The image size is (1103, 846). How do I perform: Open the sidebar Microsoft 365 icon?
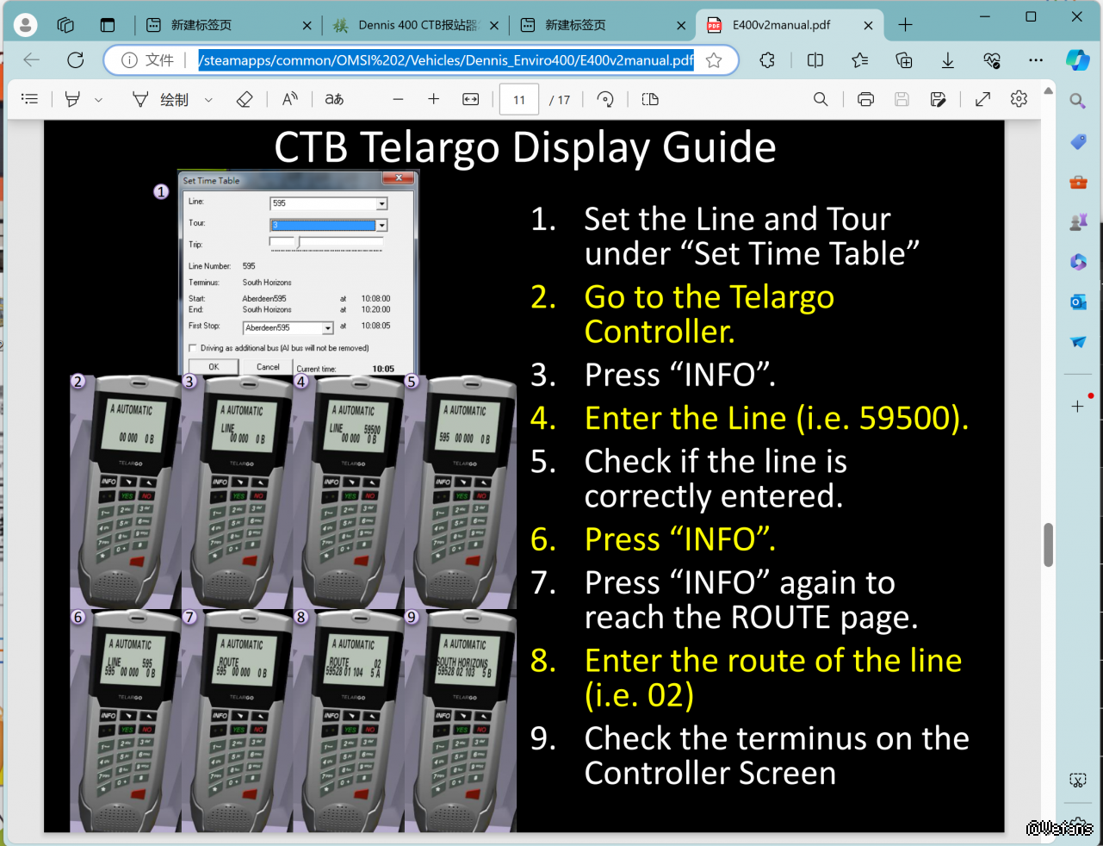tap(1078, 262)
